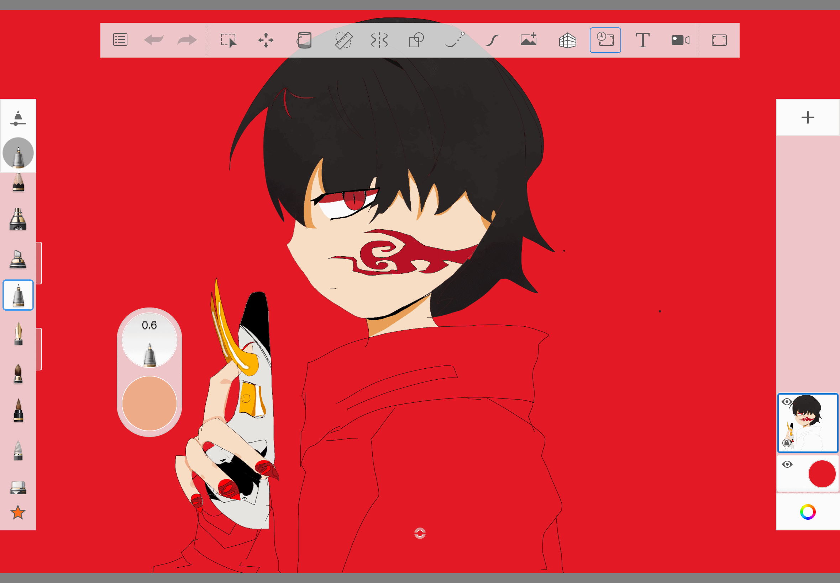Select the Text tool
Viewport: 840px width, 583px height.
(x=642, y=40)
